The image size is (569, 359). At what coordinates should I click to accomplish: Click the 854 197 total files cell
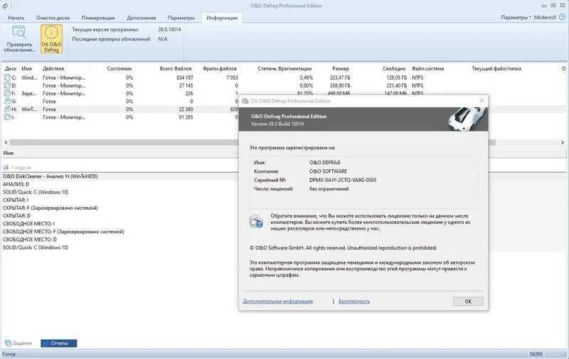[x=185, y=77]
